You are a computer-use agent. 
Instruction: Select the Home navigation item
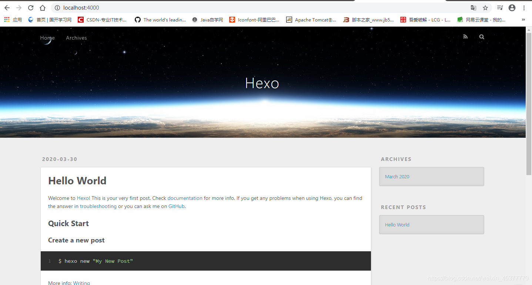click(x=47, y=38)
